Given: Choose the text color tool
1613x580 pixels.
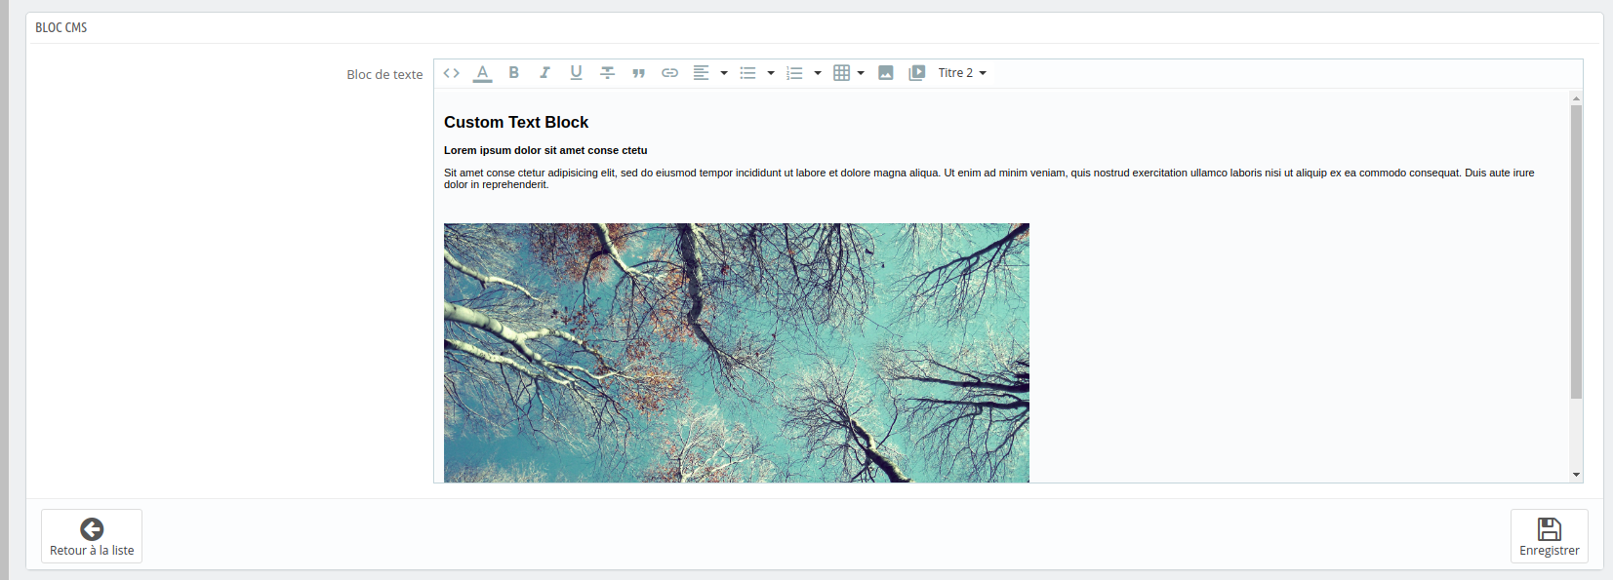Looking at the screenshot, I should tap(482, 73).
